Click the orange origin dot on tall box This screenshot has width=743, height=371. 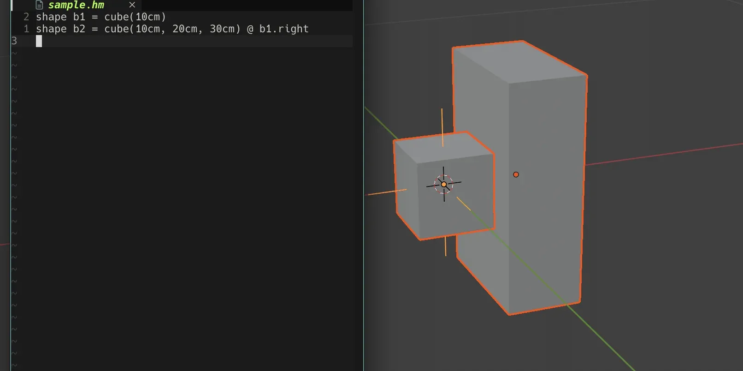point(516,174)
